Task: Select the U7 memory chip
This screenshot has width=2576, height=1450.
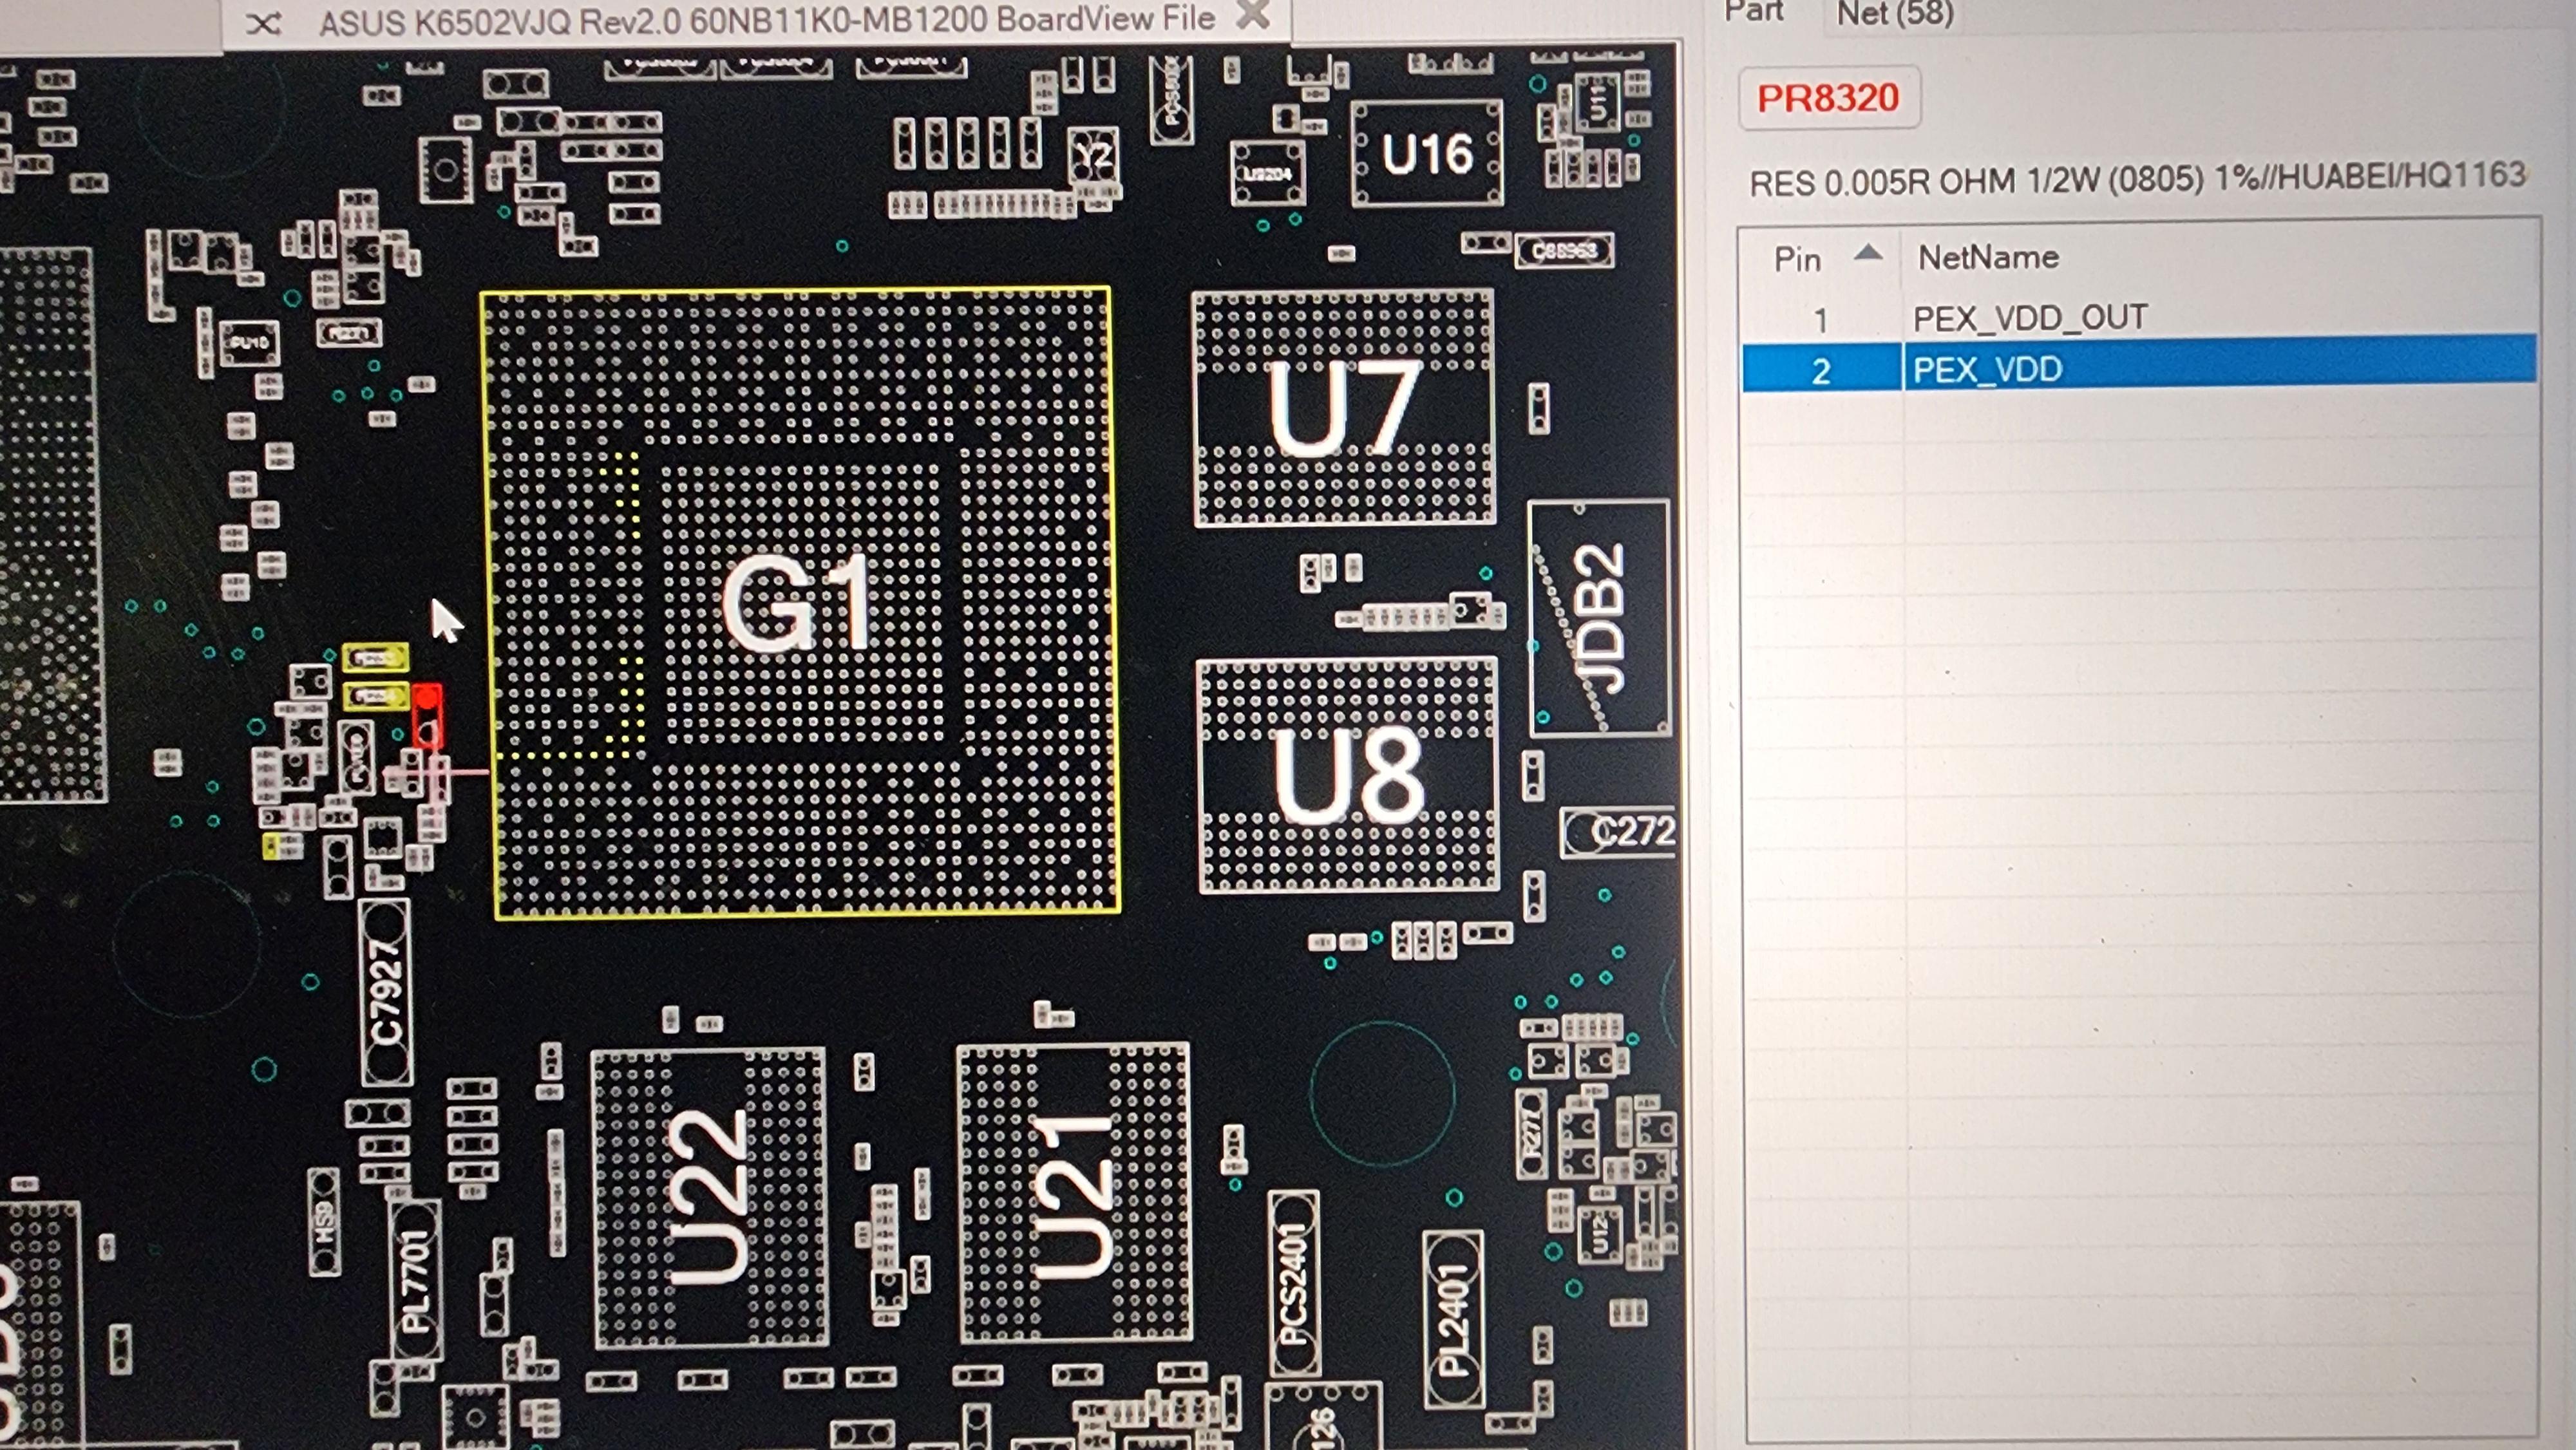Action: [x=1343, y=408]
